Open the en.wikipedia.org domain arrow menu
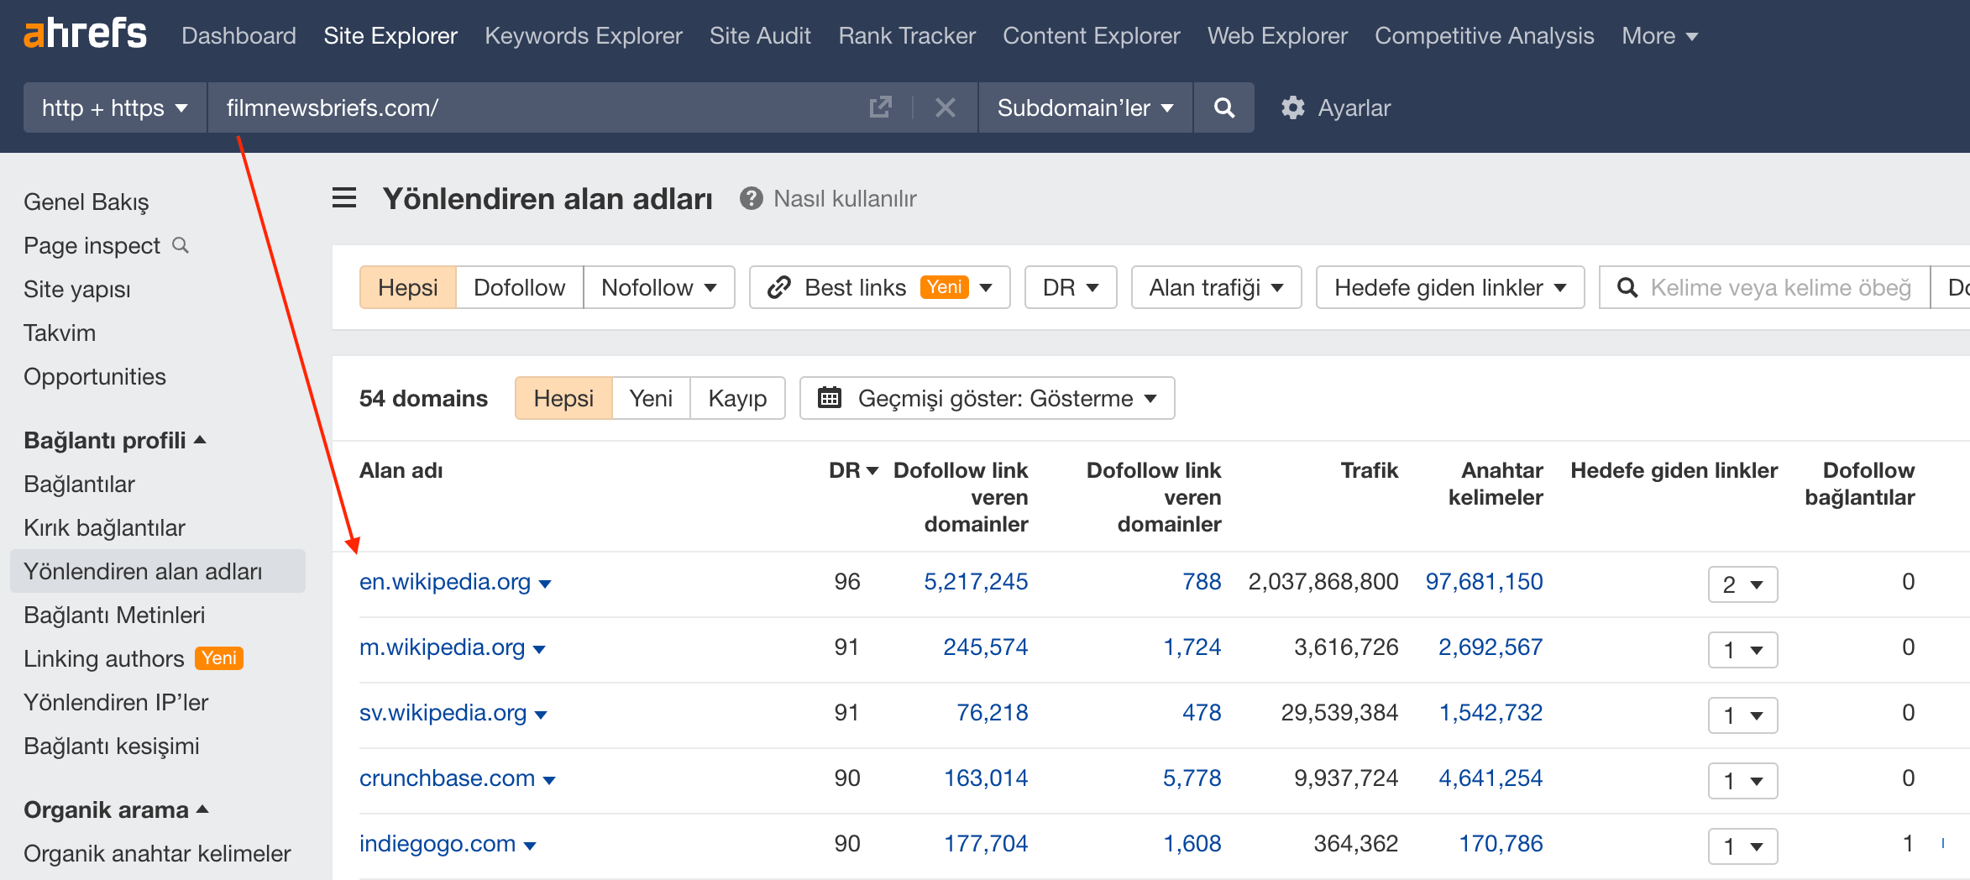Image resolution: width=1970 pixels, height=880 pixels. point(545,584)
